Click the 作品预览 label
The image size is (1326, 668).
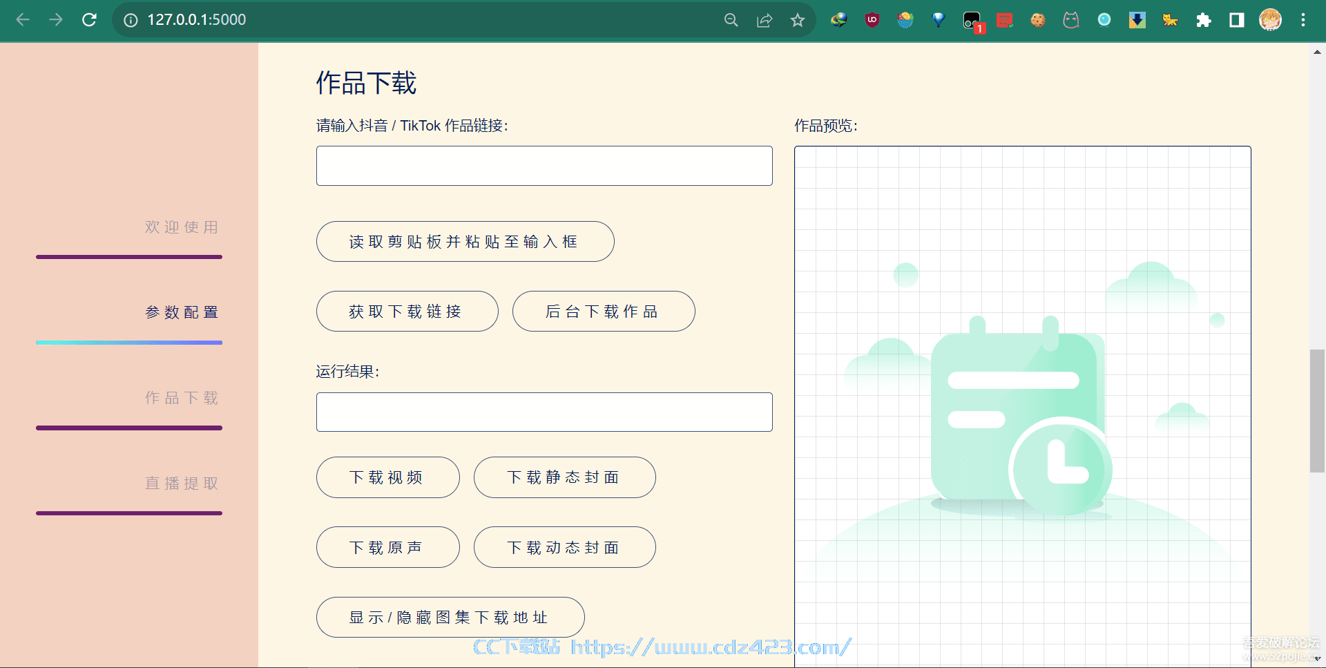[x=826, y=126]
